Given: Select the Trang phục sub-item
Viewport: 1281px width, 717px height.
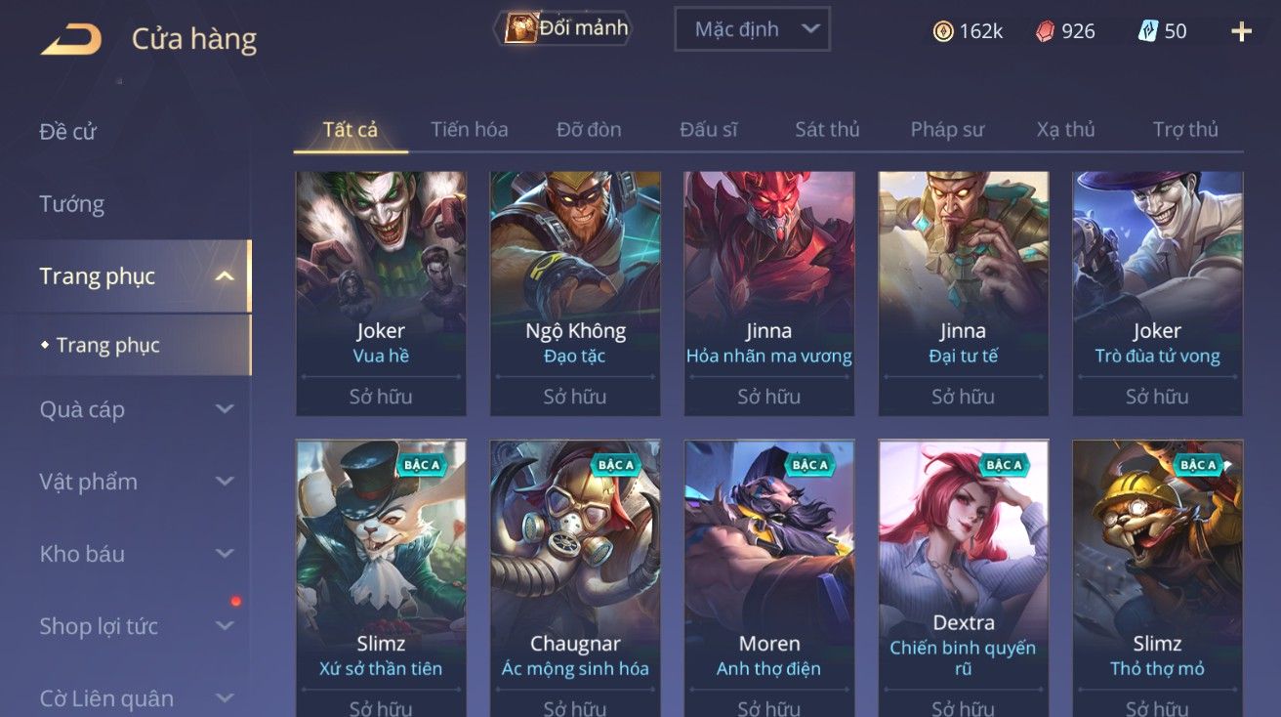Looking at the screenshot, I should click(x=107, y=345).
